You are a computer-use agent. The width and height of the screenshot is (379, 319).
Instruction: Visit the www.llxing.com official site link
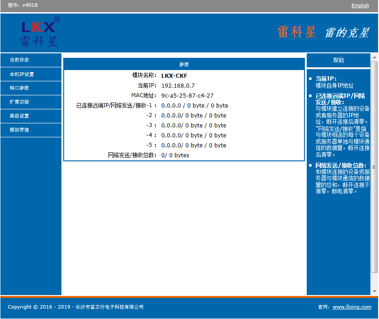coord(352,307)
